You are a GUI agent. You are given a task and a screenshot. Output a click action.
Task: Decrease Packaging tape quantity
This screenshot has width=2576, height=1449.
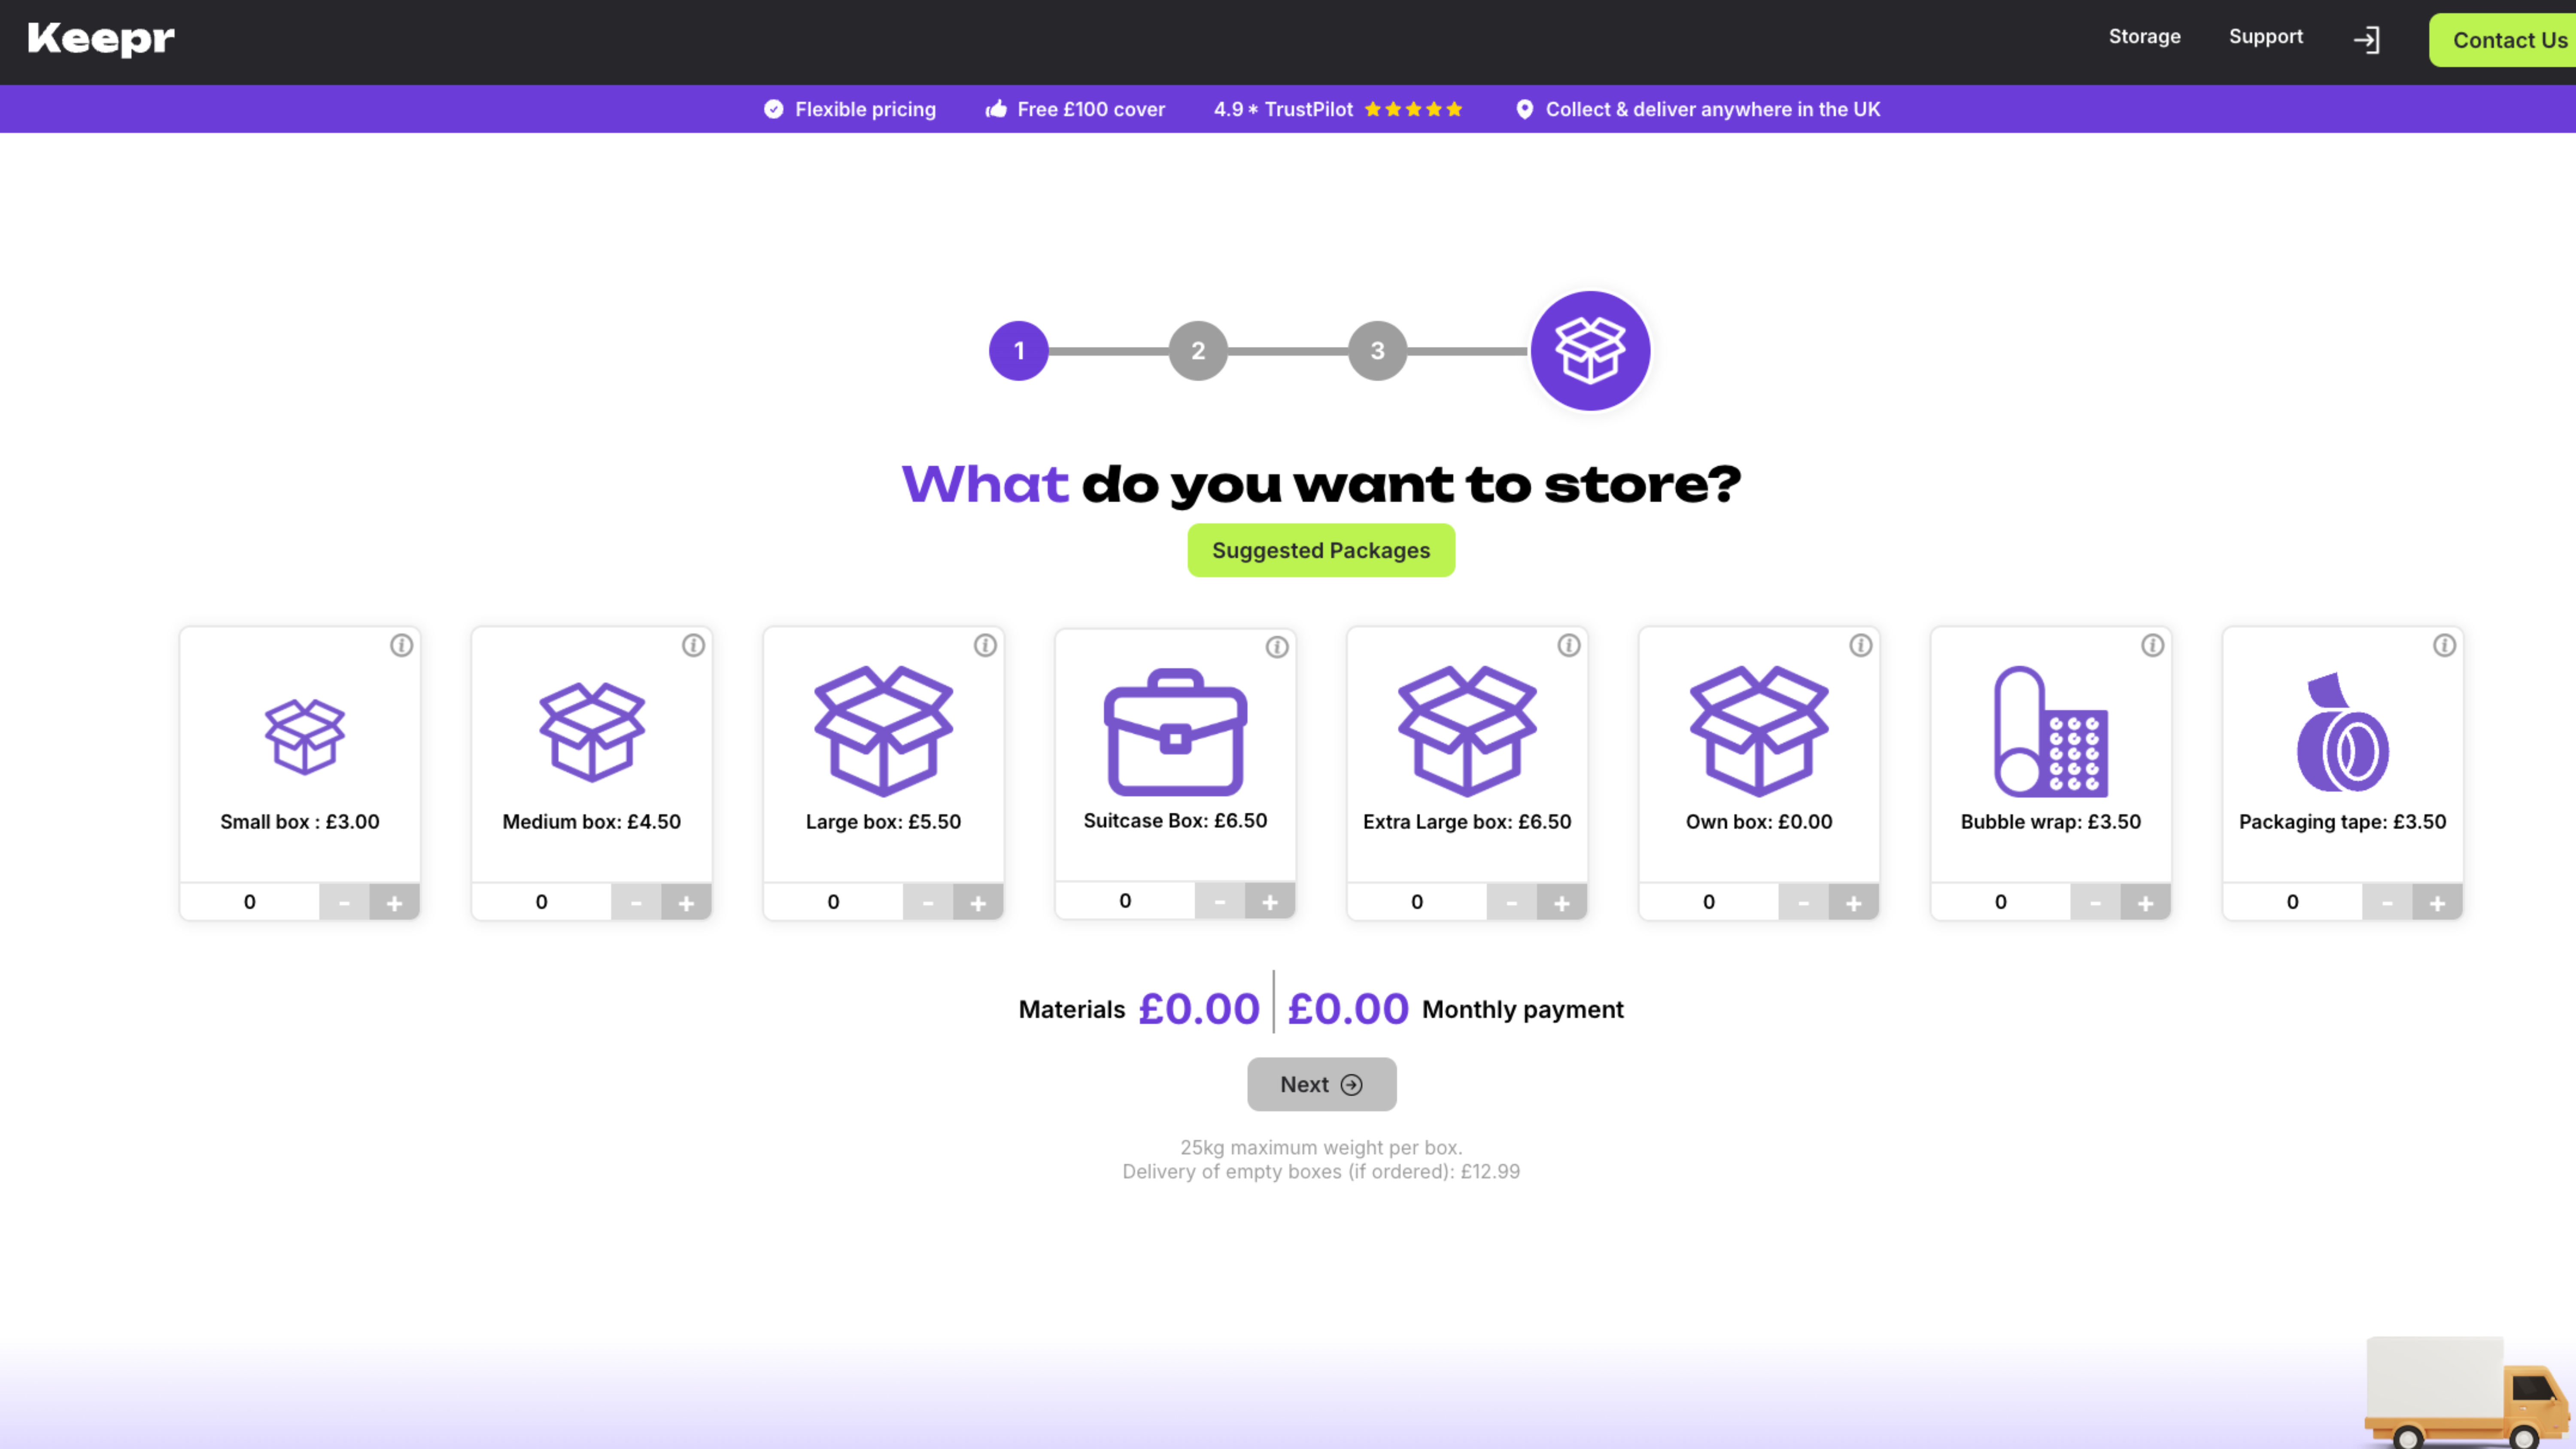[2387, 902]
